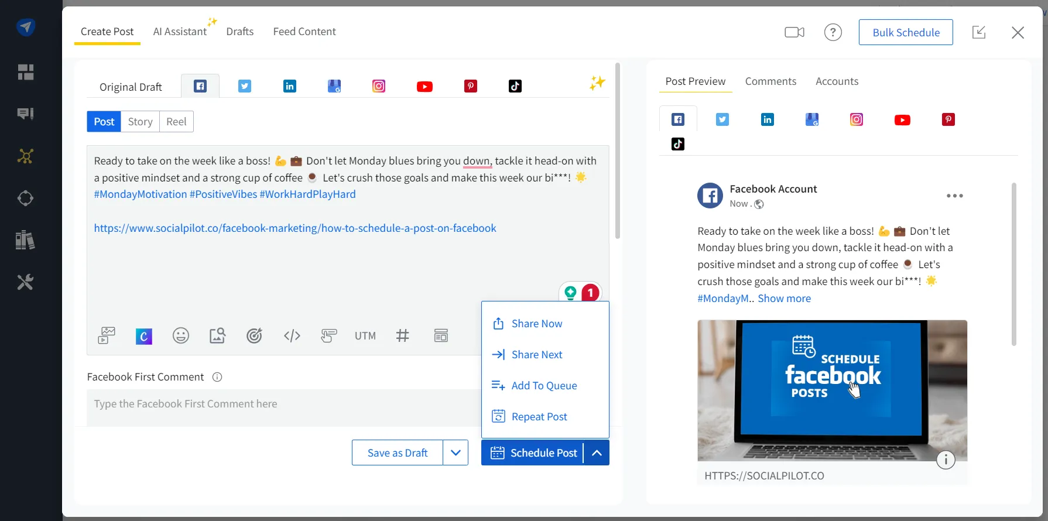Switch to the Create Post tab

tap(107, 32)
